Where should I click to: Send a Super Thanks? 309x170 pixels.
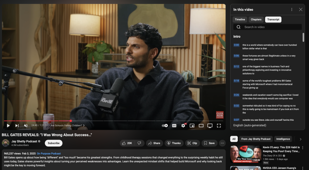pyautogui.click(x=174, y=143)
